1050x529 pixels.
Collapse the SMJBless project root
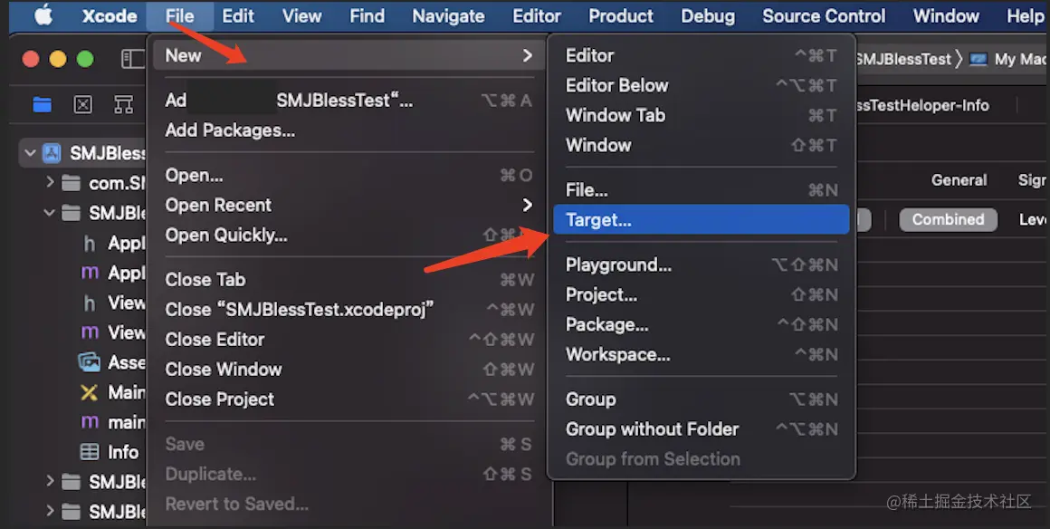(x=30, y=153)
